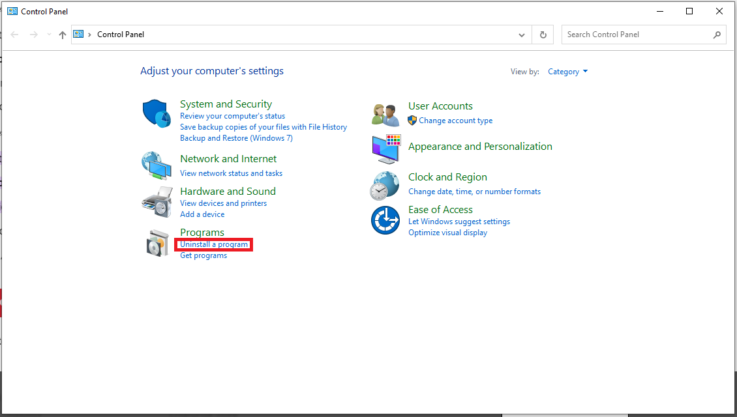Screen dimensions: 737x417
Task: Open User Accounts category
Action: (x=440, y=106)
